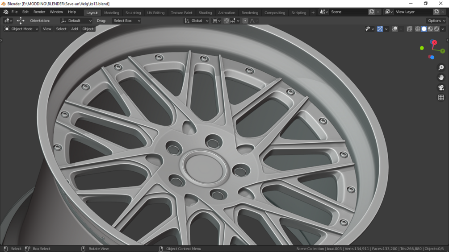Toggle show overlays button

point(394,29)
